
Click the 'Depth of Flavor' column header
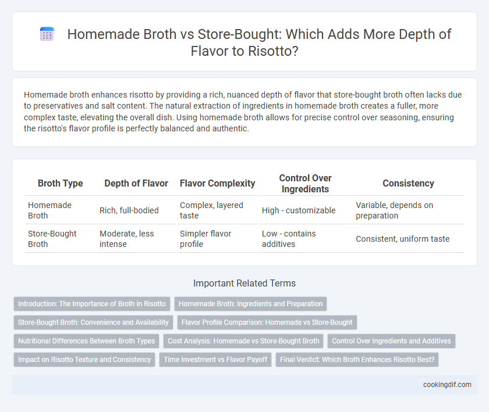coord(136,184)
